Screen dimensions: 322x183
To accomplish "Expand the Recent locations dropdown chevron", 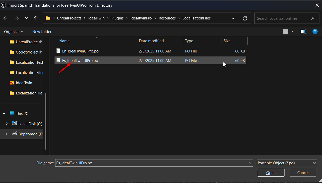I will click(26, 18).
